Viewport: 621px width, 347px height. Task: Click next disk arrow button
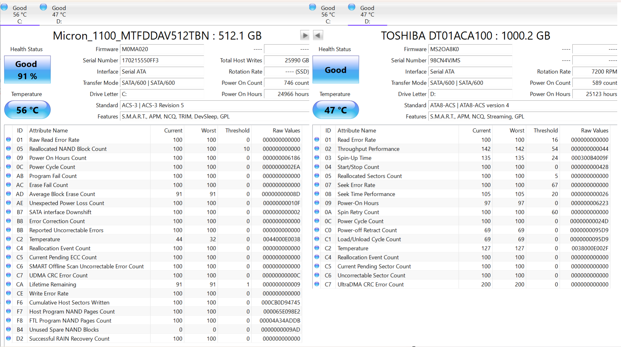click(305, 36)
